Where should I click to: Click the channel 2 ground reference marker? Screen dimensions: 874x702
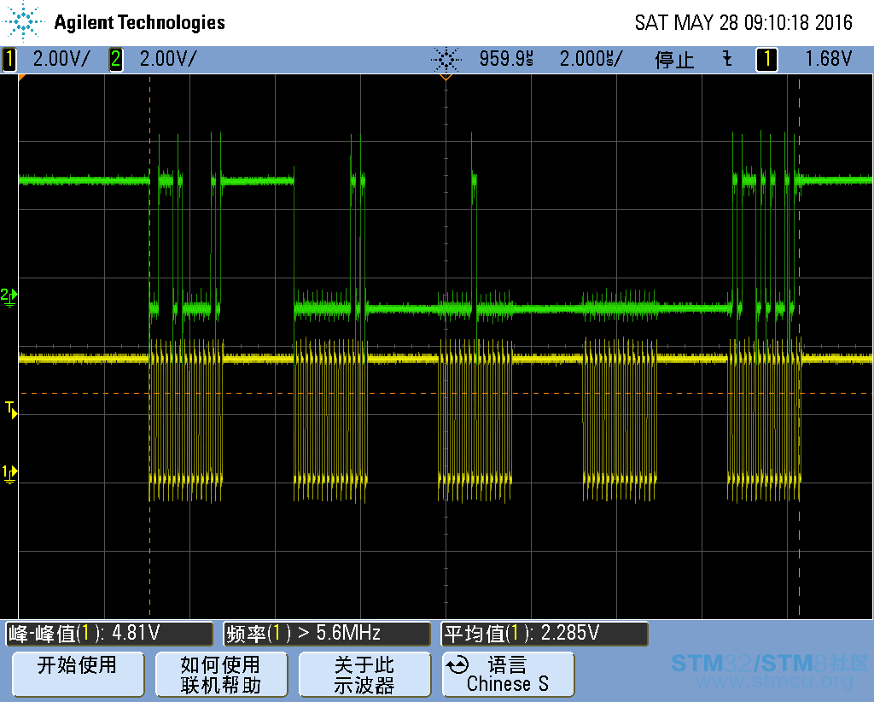9,296
